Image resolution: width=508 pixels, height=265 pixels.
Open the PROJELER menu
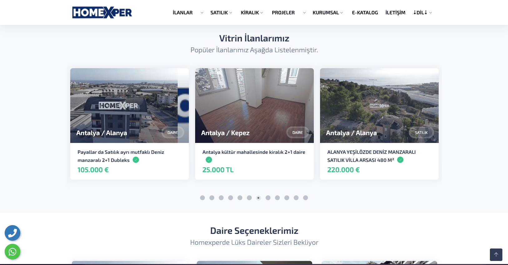pos(283,13)
